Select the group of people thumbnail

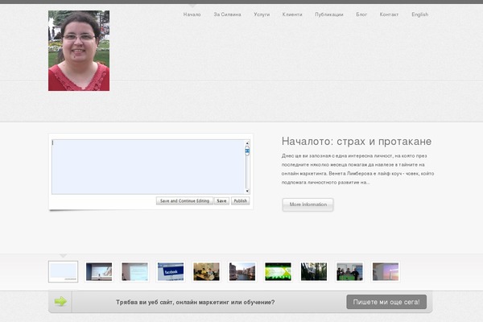tap(349, 271)
